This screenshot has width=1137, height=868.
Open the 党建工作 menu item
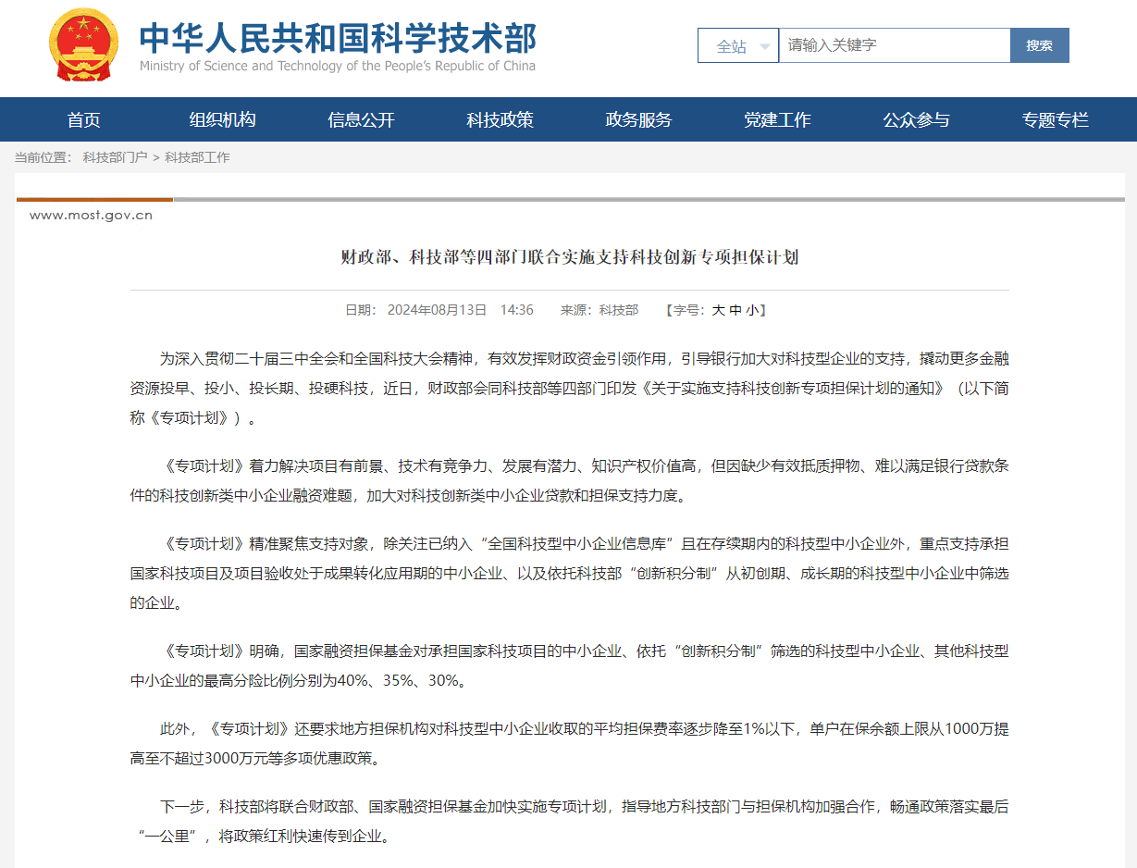pyautogui.click(x=777, y=119)
